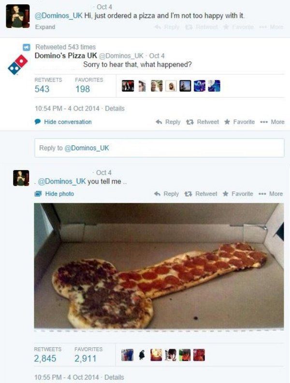Click the 543 retweets count
Image resolution: width=290 pixels, height=383 pixels.
[42, 89]
